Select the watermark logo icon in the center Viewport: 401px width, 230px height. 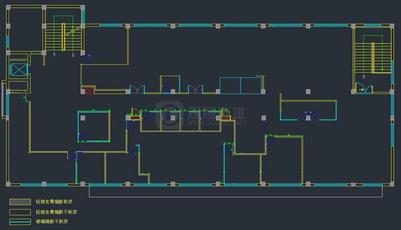(x=169, y=116)
